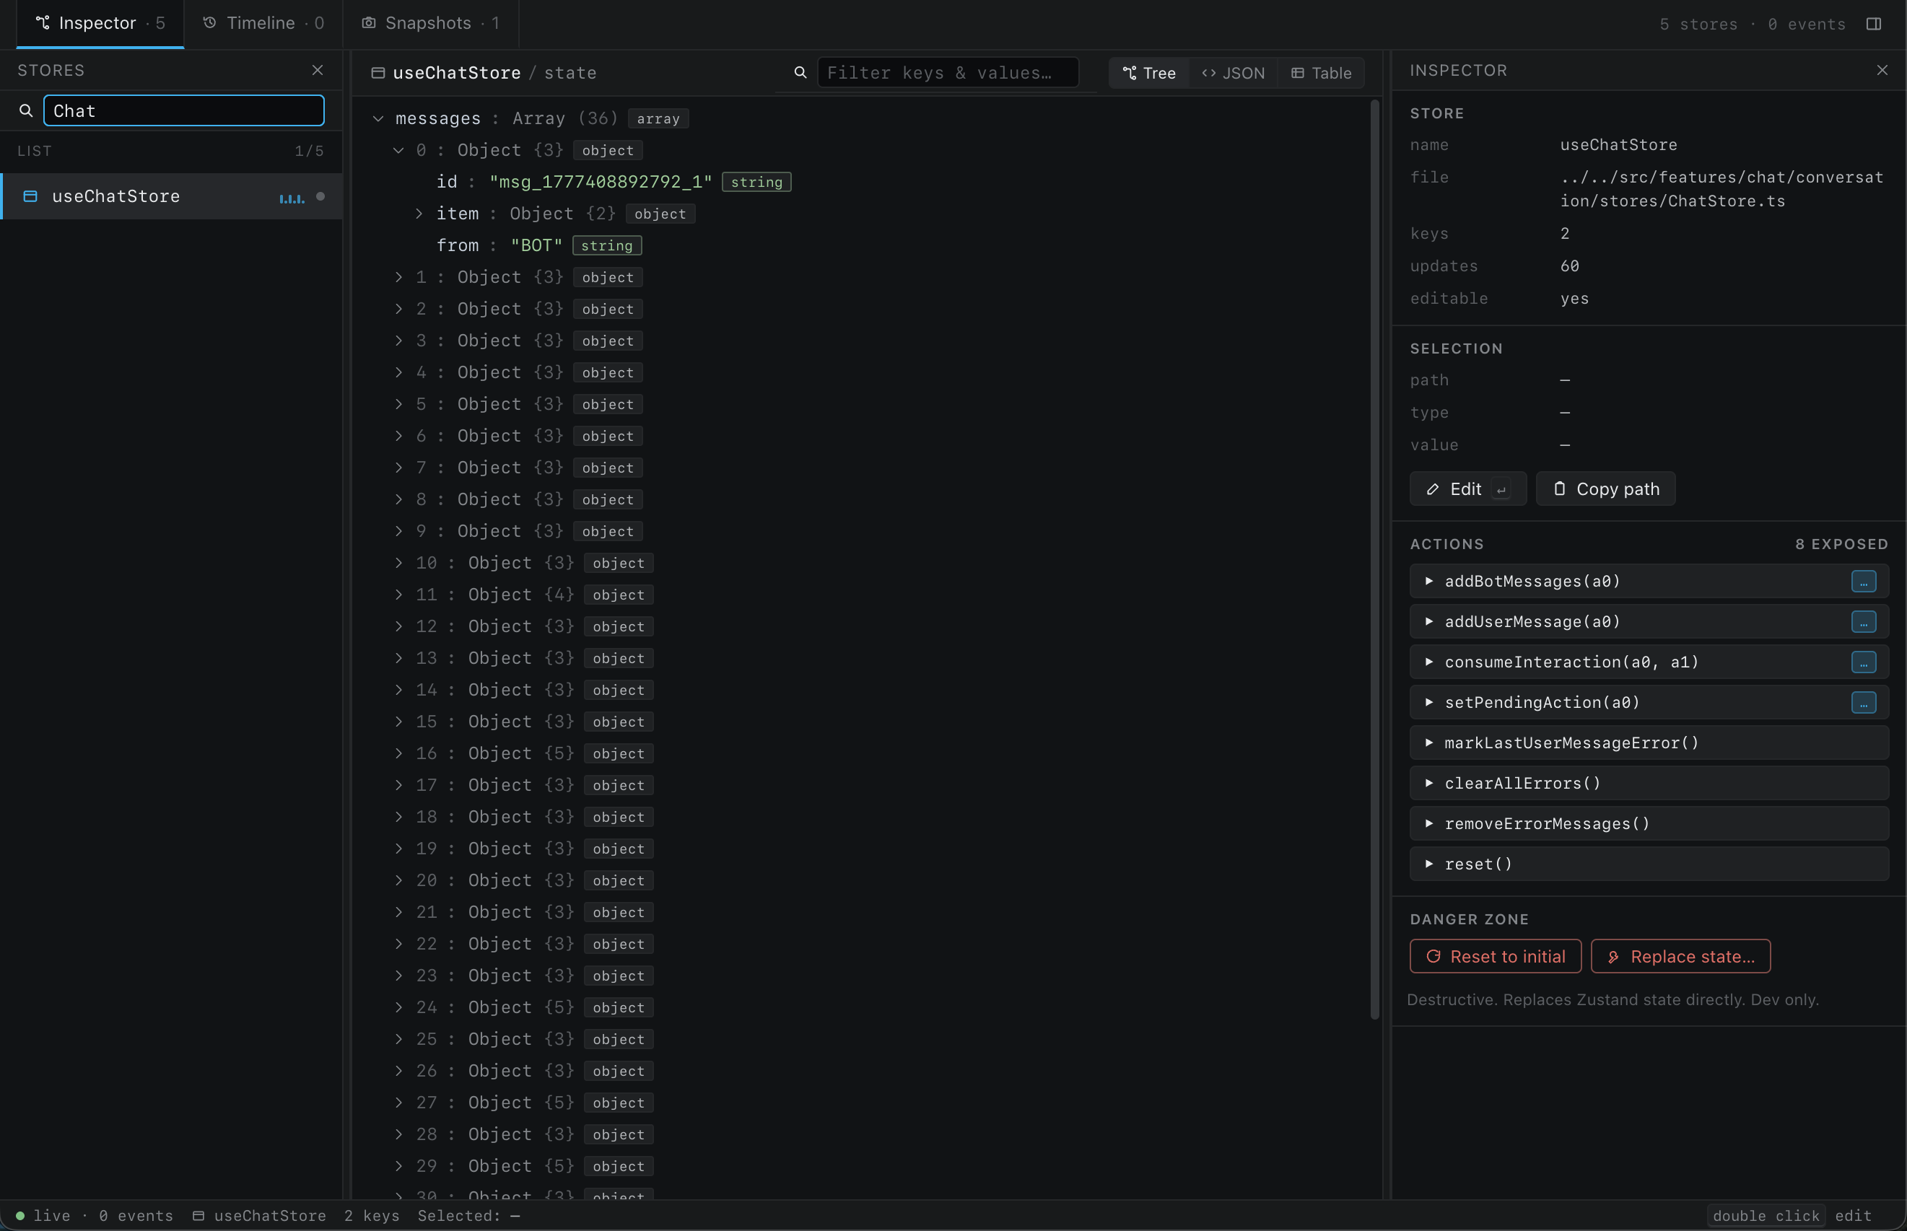Click the filter search magnifier icon
Image resolution: width=1907 pixels, height=1231 pixels.
[x=800, y=73]
